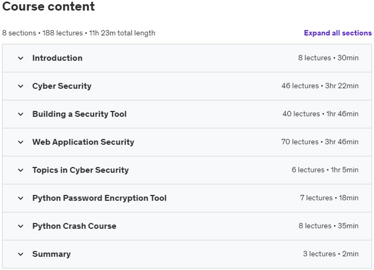
Task: Click '7 lectures • 18min' text
Action: pos(329,198)
